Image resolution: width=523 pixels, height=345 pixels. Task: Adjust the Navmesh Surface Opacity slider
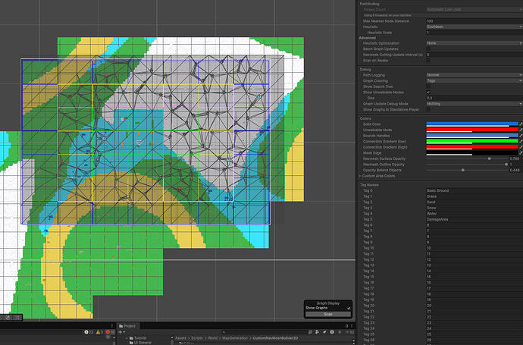489,158
